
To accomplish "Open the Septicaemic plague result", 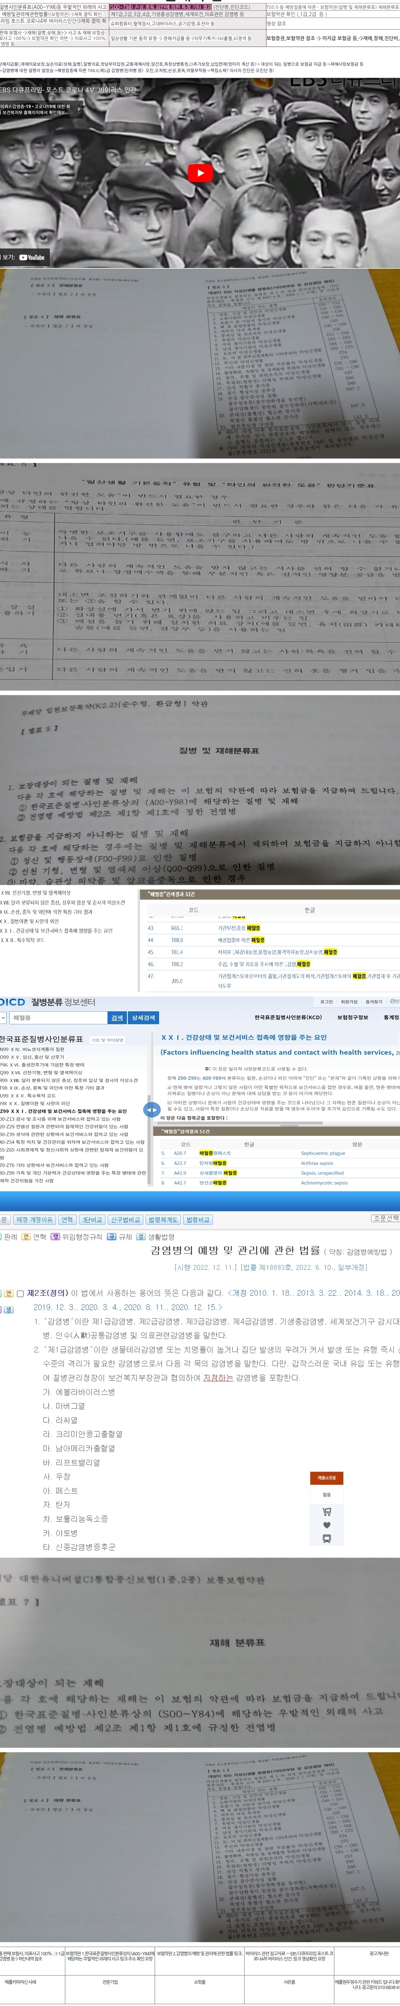I will [x=323, y=1153].
